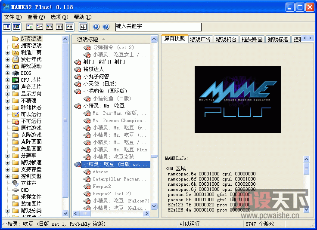Select the CPU 芯片 folder icon
The height and width of the screenshot is (230, 317).
[x=16, y=80]
